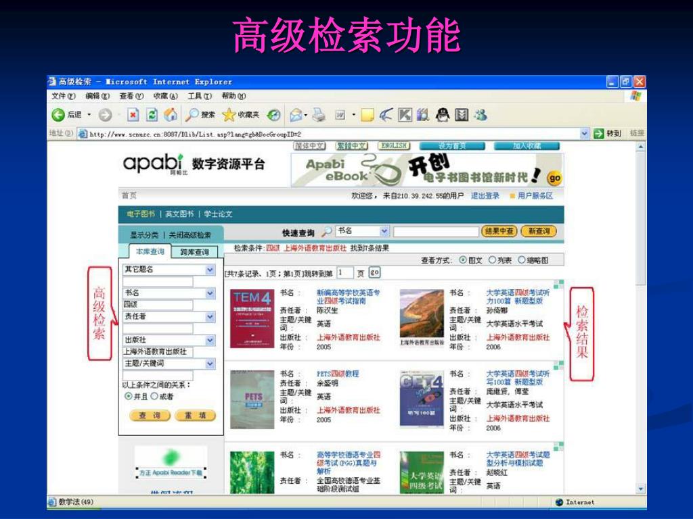Screen dimensions: 693x519
Task: Open the TEM4 book cover thumbnail
Action: click(x=252, y=319)
